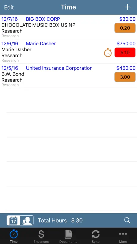Tap the Sync arrows icon
This screenshot has width=137, height=244.
click(96, 236)
